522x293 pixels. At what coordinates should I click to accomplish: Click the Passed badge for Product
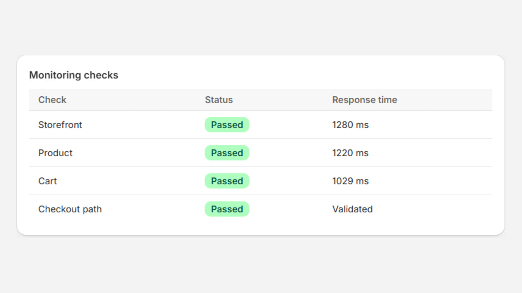[227, 153]
